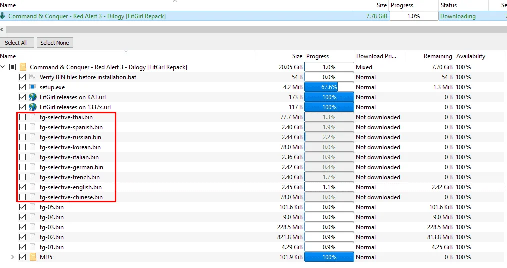Tick the fg-selective-korean.bin checkbox
The image size is (507, 268).
coord(22,147)
